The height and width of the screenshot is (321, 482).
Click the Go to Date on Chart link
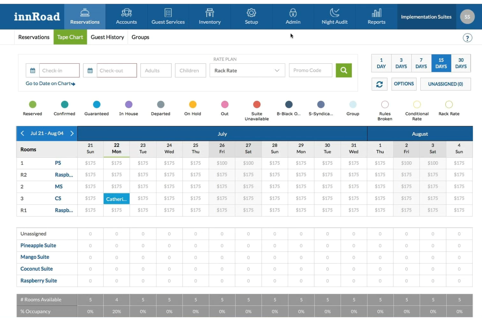point(48,83)
